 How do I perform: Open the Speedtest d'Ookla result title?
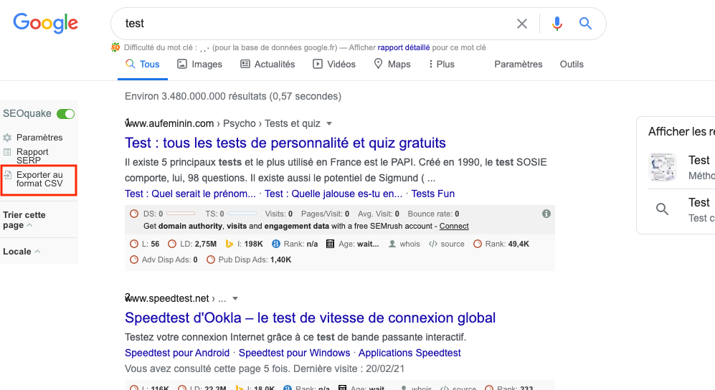click(310, 318)
